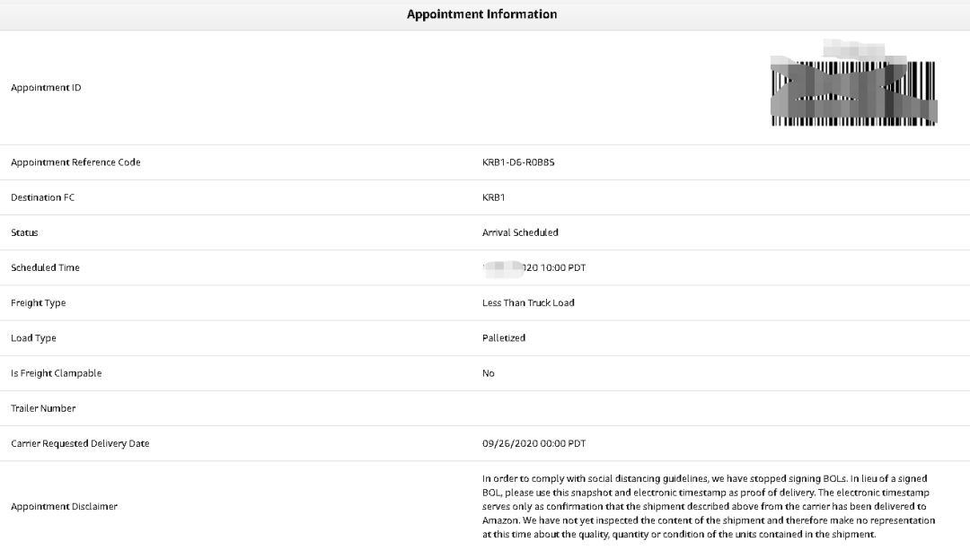This screenshot has height=550, width=970.
Task: Click the Palletized load type value
Action: pyautogui.click(x=504, y=338)
